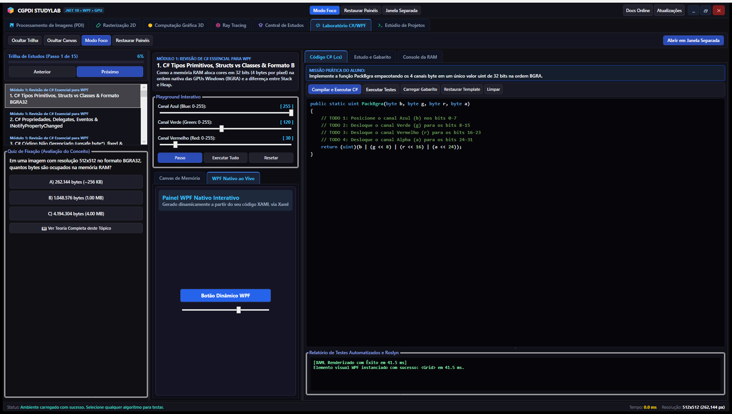Image resolution: width=732 pixels, height=414 pixels.
Task: Click the Resetar button
Action: [271, 158]
